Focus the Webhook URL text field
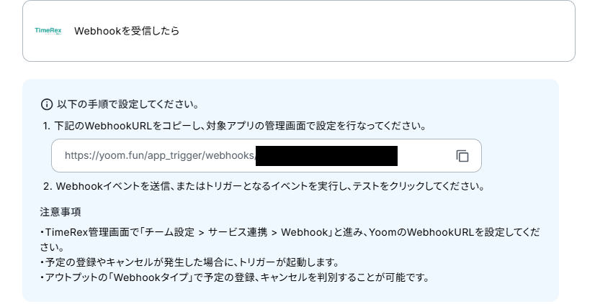Image resolution: width=595 pixels, height=304 pixels. tap(267, 156)
